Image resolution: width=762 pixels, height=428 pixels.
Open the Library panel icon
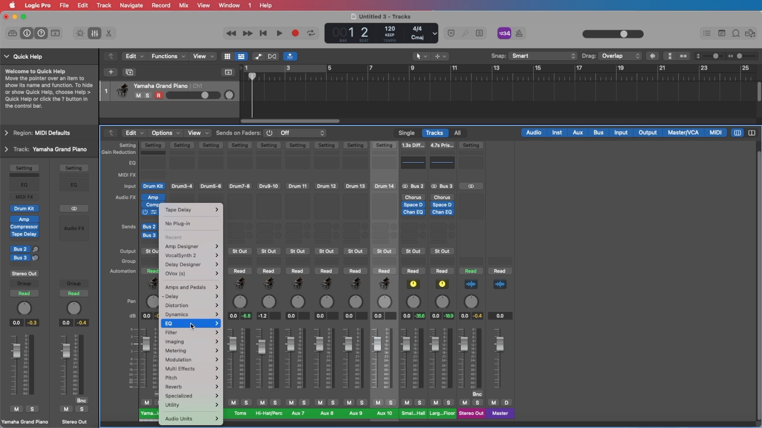click(12, 33)
